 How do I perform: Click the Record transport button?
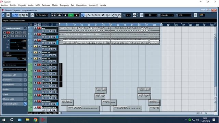pos(77,15)
